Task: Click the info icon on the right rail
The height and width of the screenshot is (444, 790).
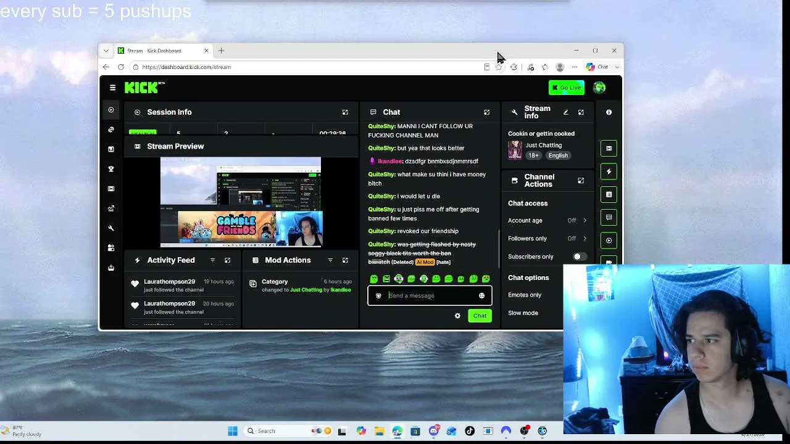Action: point(609,112)
